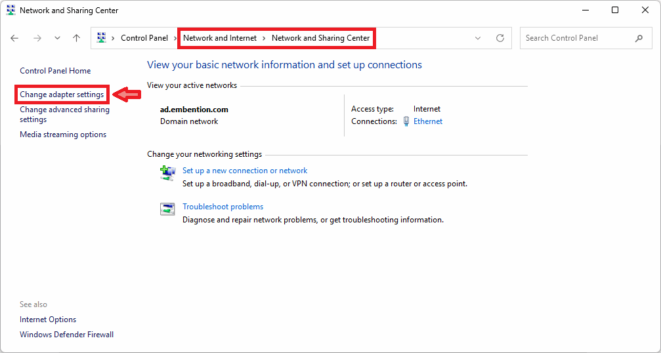
Task: Expand the chevron after Control Panel breadcrumb
Action: click(x=176, y=38)
